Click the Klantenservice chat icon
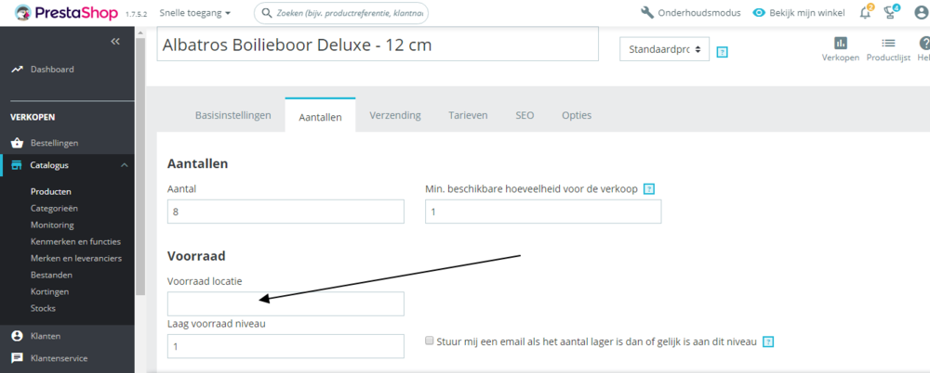 tap(17, 358)
